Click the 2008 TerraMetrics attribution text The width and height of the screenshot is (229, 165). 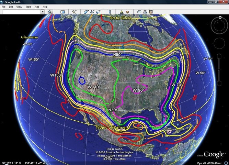[115, 156]
